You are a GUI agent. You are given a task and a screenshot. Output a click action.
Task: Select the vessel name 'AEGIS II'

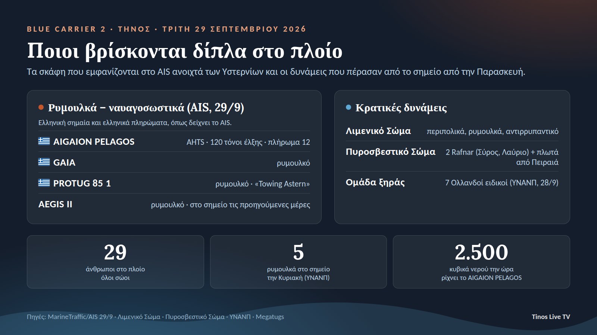click(x=55, y=204)
